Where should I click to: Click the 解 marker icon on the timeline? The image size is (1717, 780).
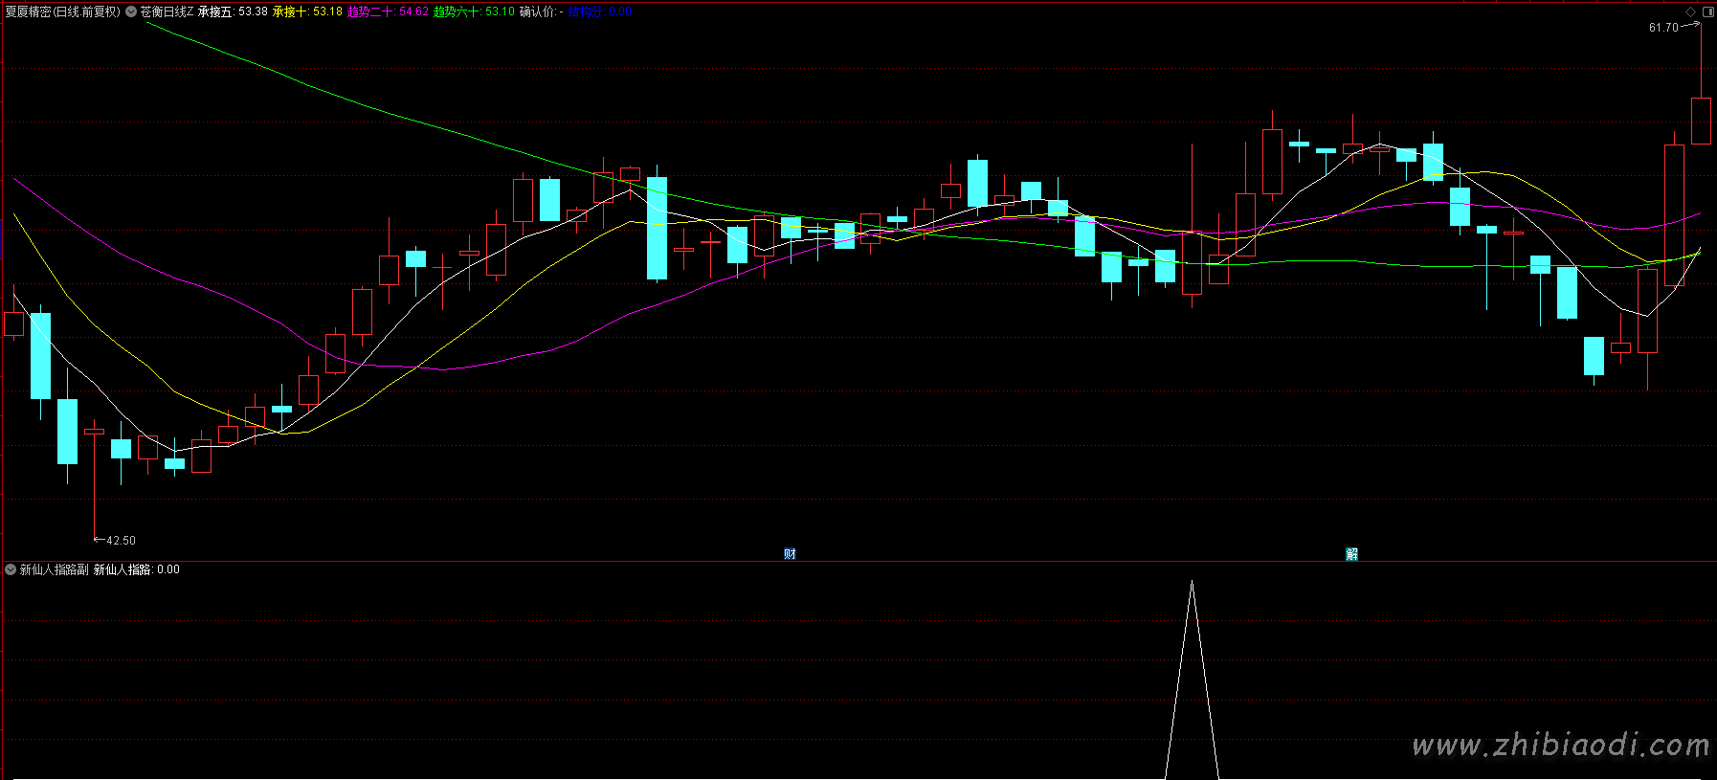1351,554
